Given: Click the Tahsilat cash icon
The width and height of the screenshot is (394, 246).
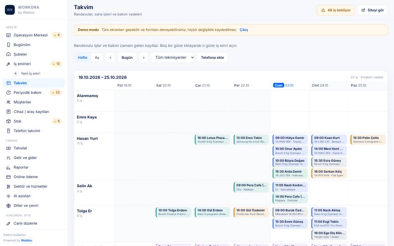Looking at the screenshot, I should point(8,148).
